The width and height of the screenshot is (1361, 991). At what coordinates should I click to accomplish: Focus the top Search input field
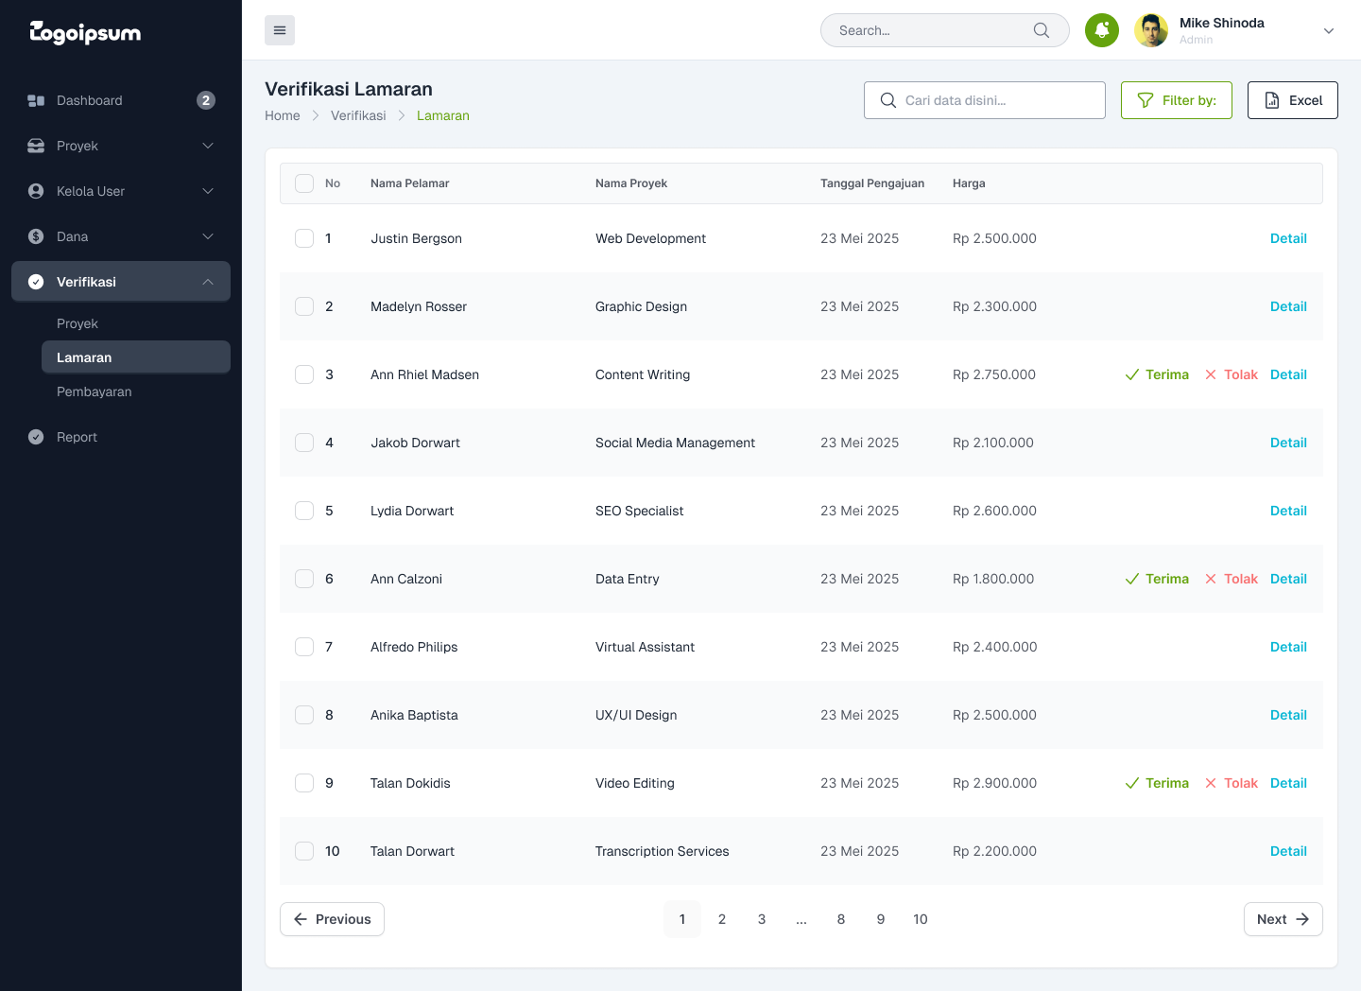pos(945,30)
